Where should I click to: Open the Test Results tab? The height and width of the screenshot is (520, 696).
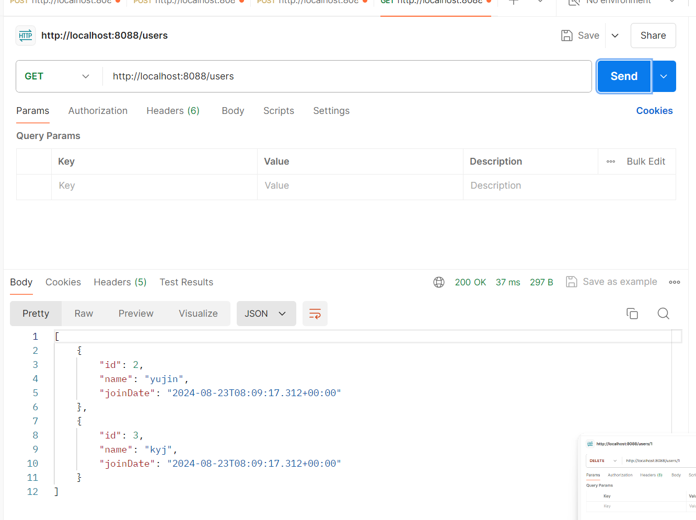tap(187, 282)
